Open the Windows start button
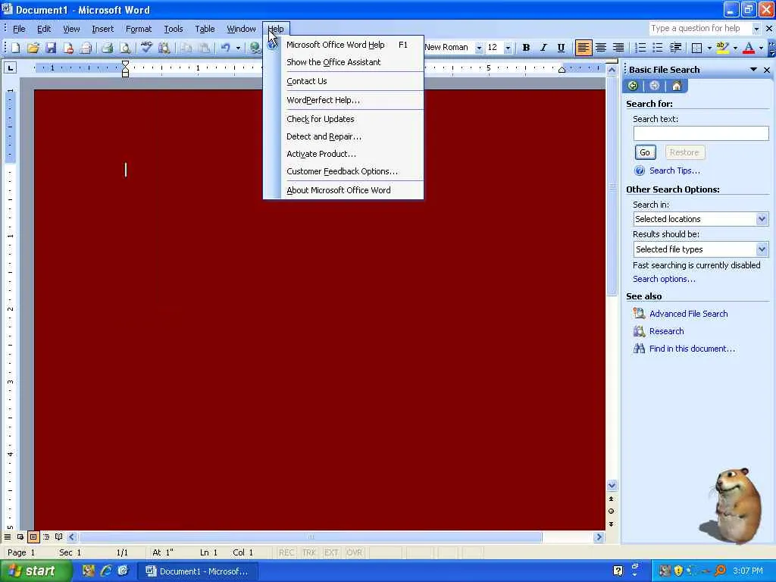This screenshot has height=582, width=776. (35, 571)
